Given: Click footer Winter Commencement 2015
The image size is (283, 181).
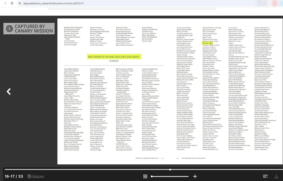Looking at the screenshot, I should [147, 158].
